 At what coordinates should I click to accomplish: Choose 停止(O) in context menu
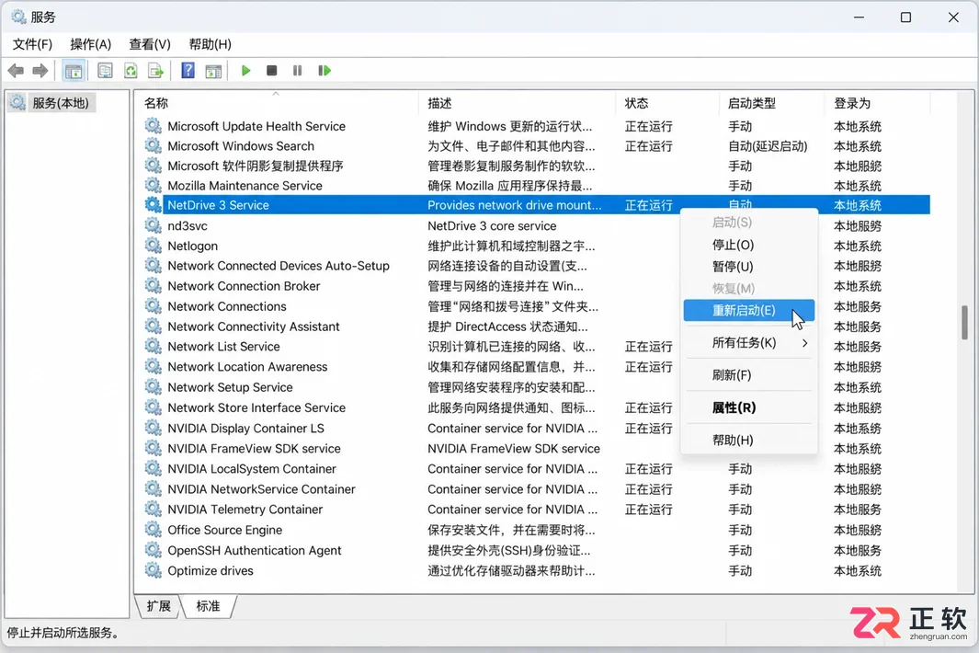coord(748,245)
